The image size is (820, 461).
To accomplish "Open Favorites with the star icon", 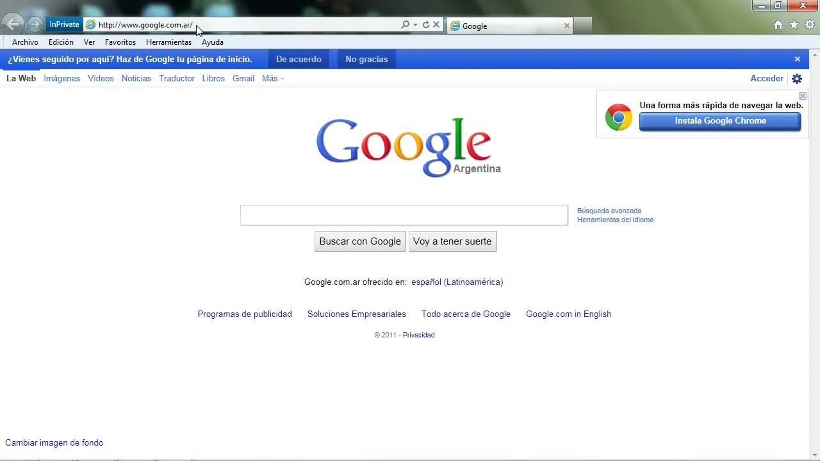I will (794, 25).
